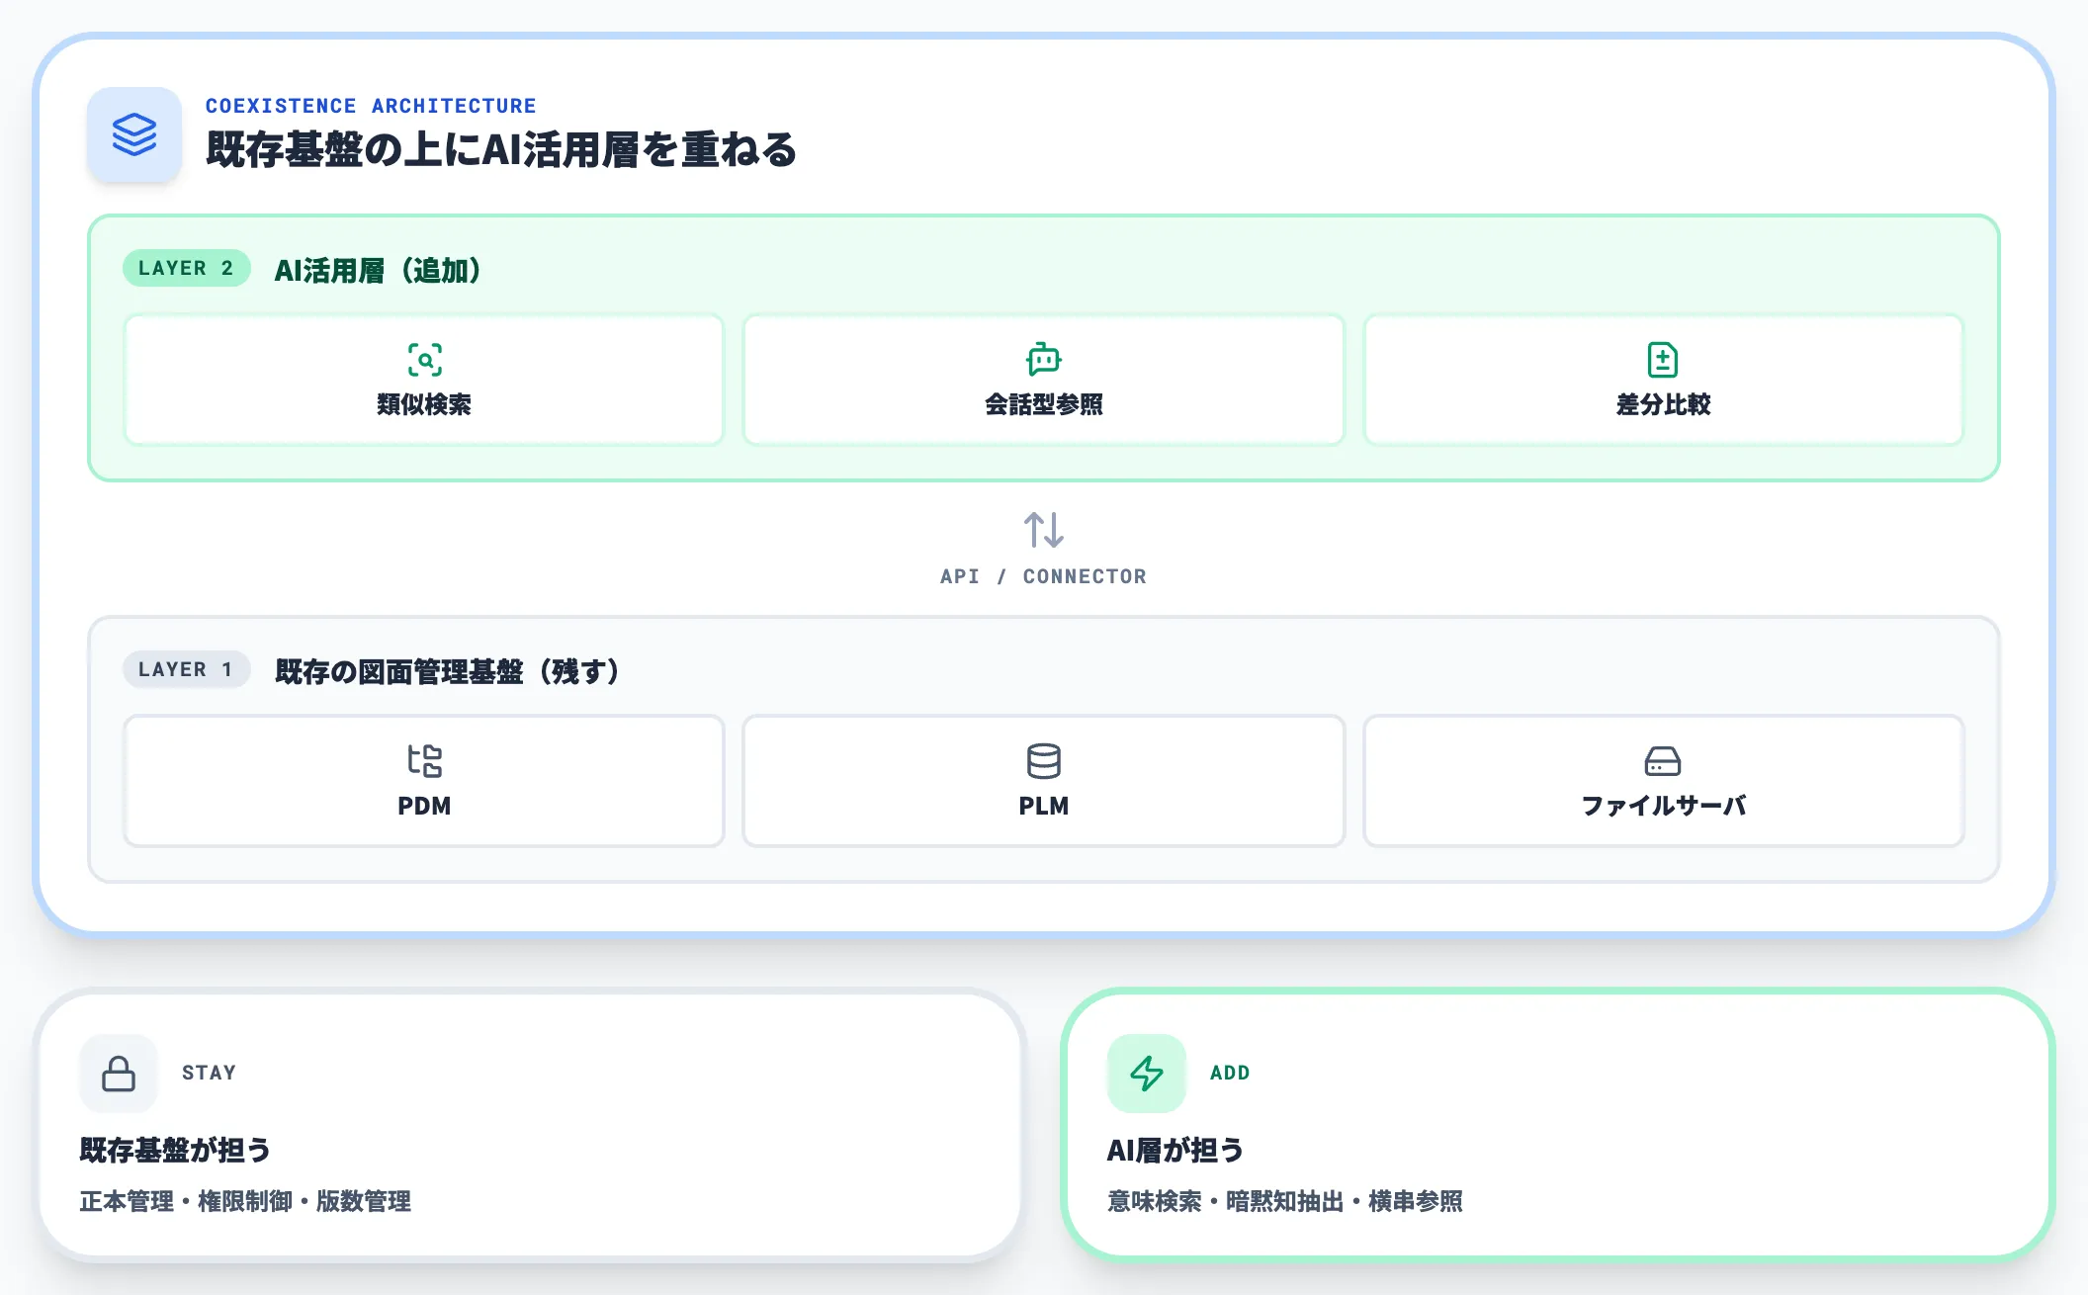Click the ADD label on the green card
The image size is (2088, 1295).
point(1229,1073)
